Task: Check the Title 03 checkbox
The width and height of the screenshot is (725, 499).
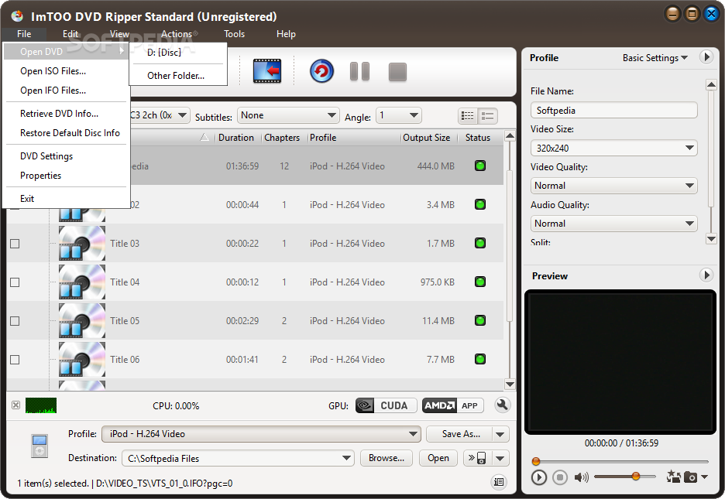Action: (x=15, y=243)
